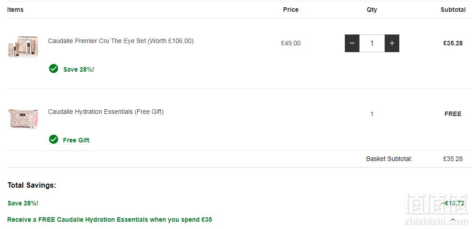Viewport: 472px width, 229px height.
Task: Click the green checkmark beside Free Gift
Action: (54, 139)
